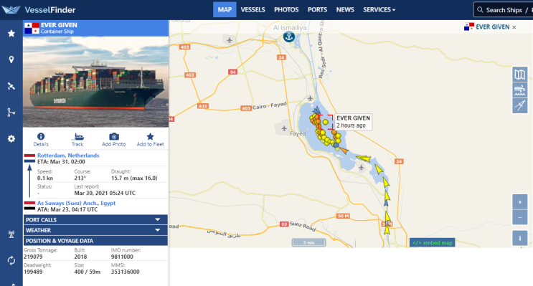Screen dimensions: 533x286
Task: Click the EVER GIVEN tooltip on map
Action: point(353,122)
